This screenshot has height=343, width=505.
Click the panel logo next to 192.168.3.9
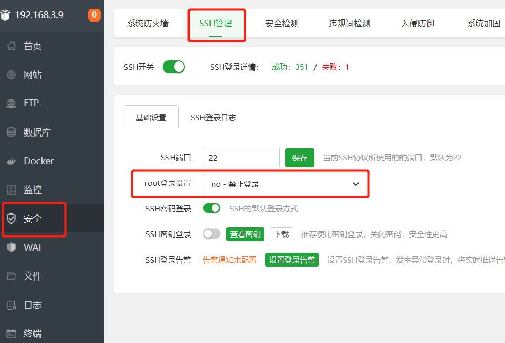pyautogui.click(x=5, y=15)
